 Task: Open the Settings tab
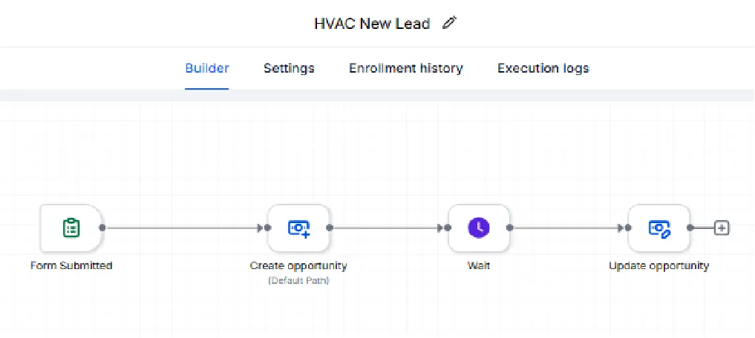pos(289,68)
